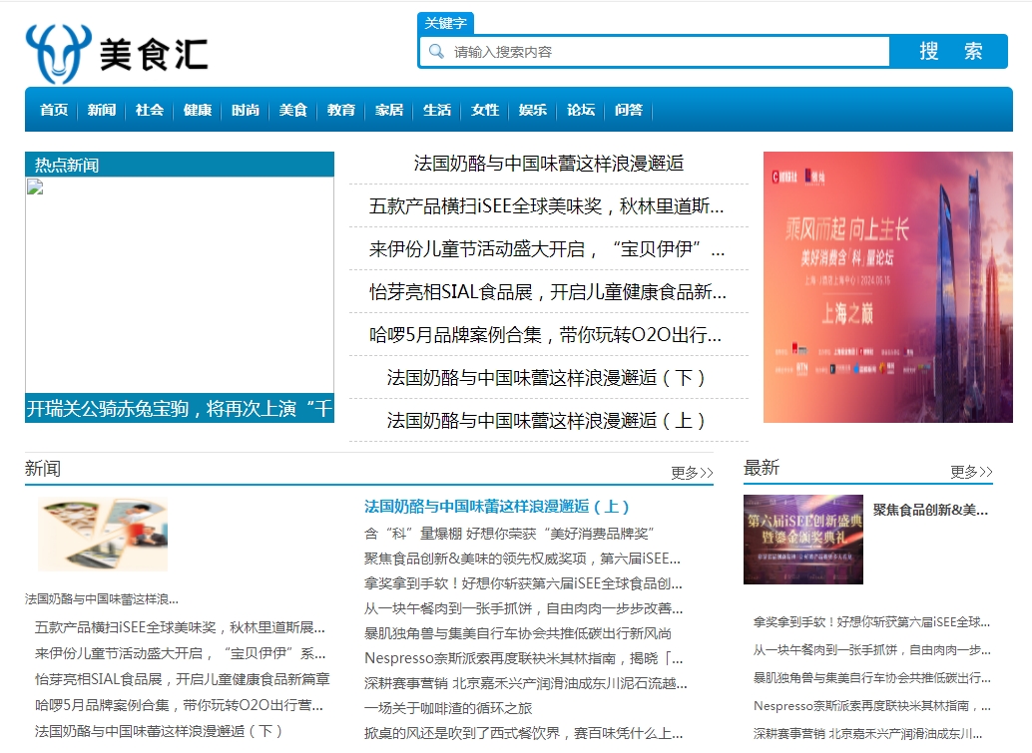Open 美食 in the navigation bar
This screenshot has width=1032, height=753.
tap(292, 110)
